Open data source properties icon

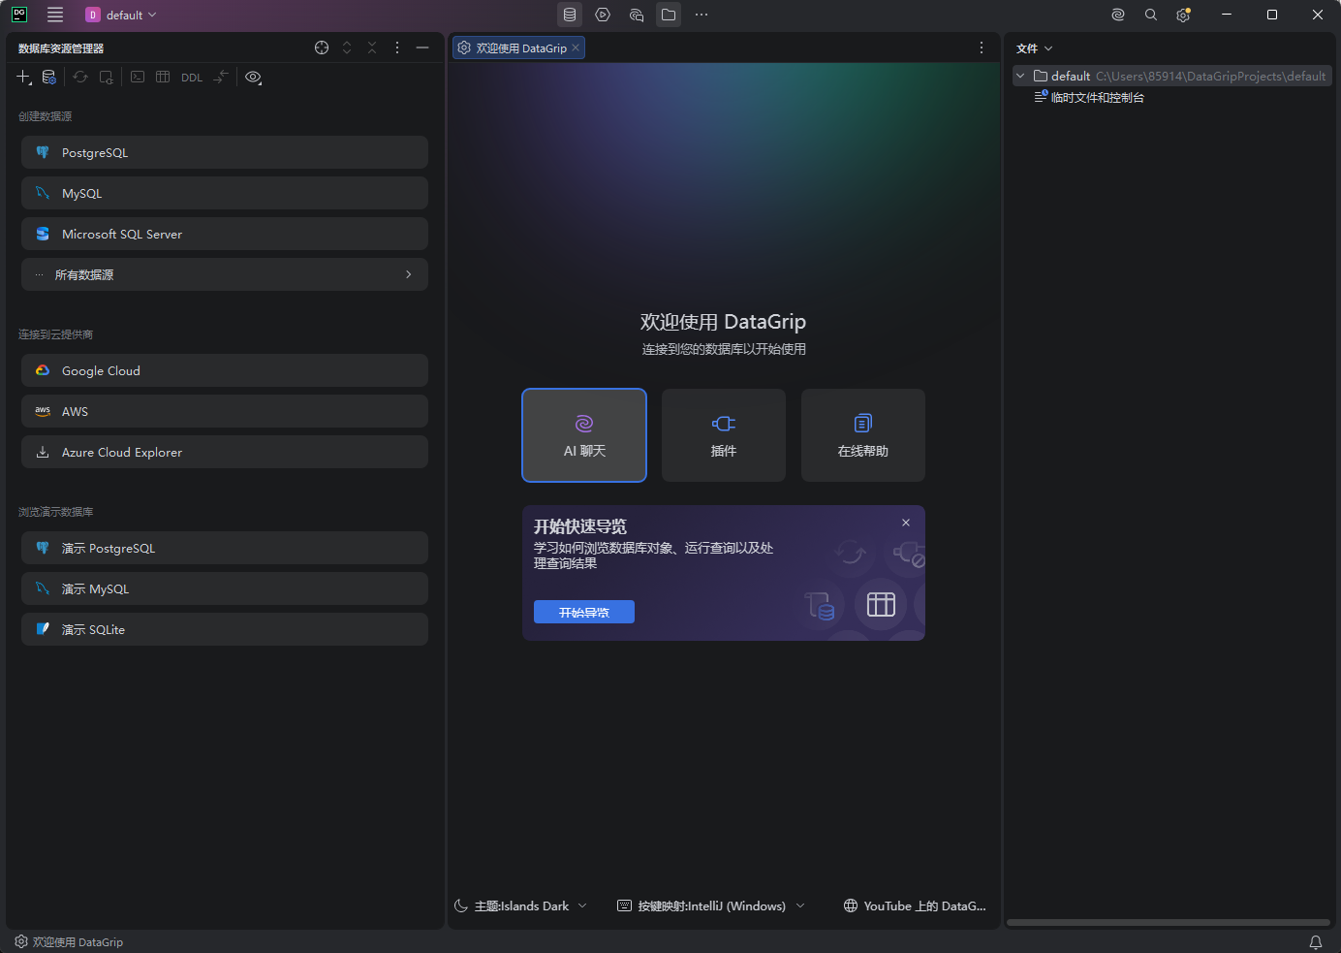pos(49,77)
